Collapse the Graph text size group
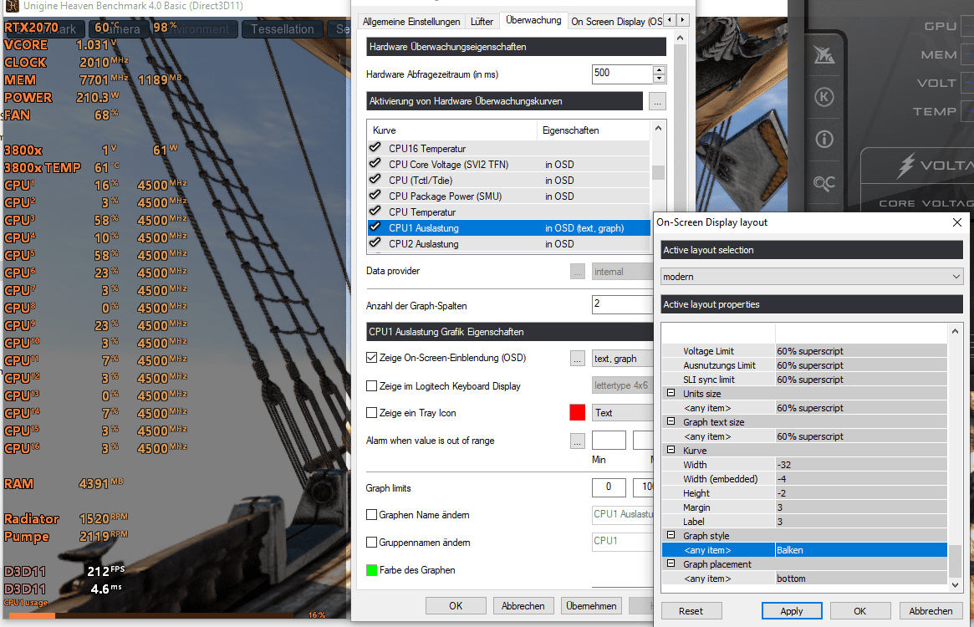 pos(671,421)
